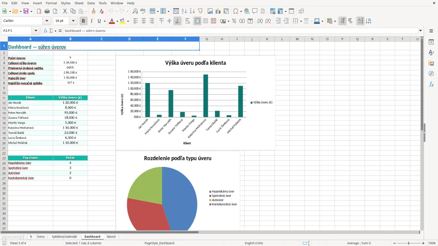Open Sidebar Functions fx panel

431,84
